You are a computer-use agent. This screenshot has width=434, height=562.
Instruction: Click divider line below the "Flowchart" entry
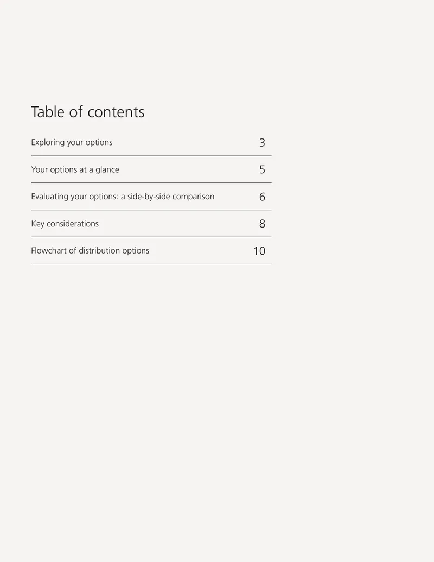151,264
